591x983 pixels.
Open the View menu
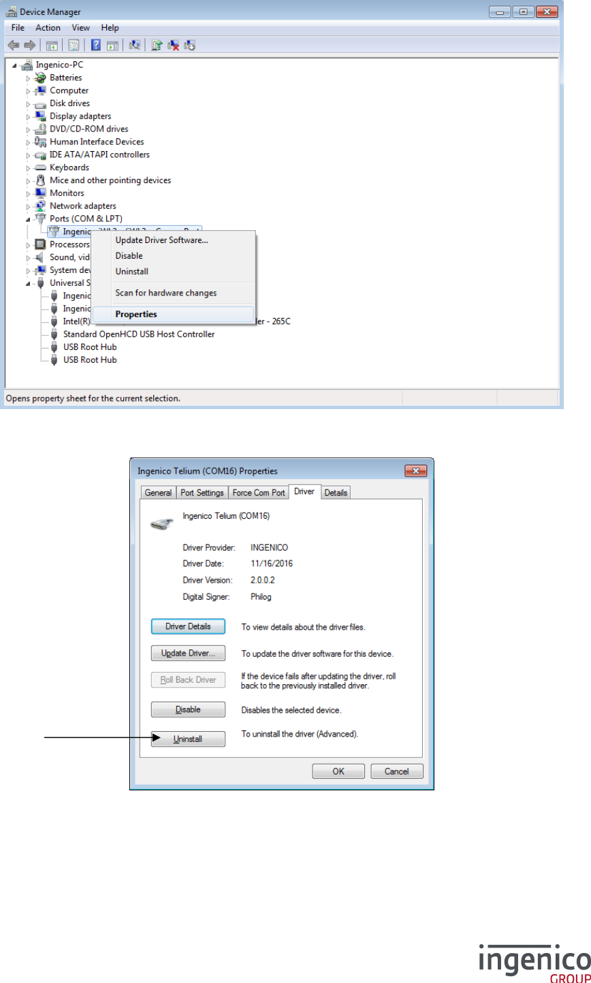point(81,28)
